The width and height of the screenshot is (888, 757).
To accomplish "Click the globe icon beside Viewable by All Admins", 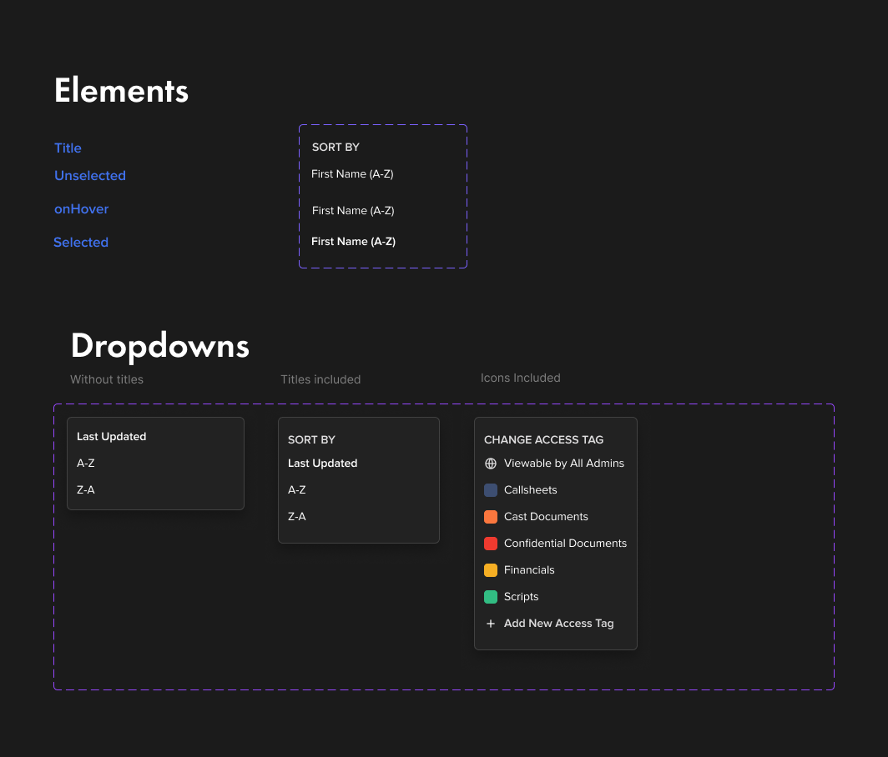I will [x=491, y=463].
